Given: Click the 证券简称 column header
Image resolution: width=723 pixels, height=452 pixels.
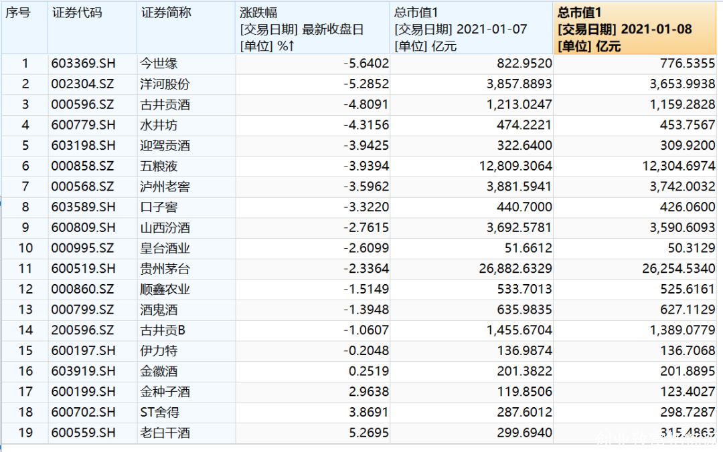Looking at the screenshot, I should 186,27.
